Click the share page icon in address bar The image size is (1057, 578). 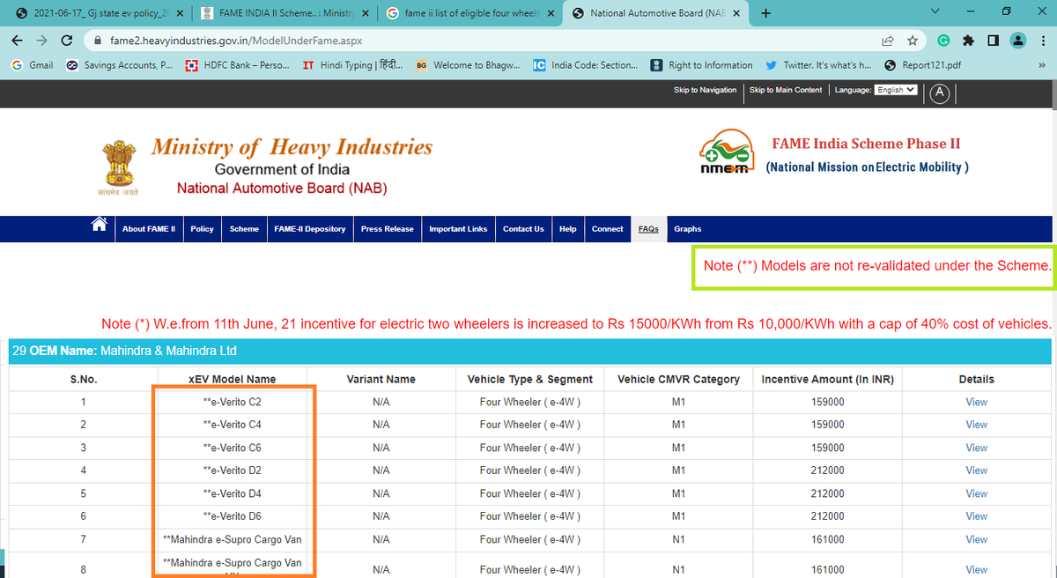[x=888, y=41]
